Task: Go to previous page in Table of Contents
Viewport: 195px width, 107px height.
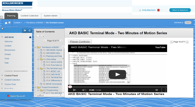Action: coord(45,41)
